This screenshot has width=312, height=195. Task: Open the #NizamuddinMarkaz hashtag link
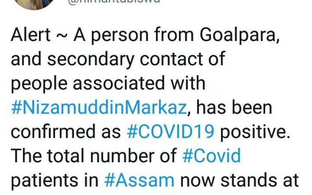coord(99,108)
